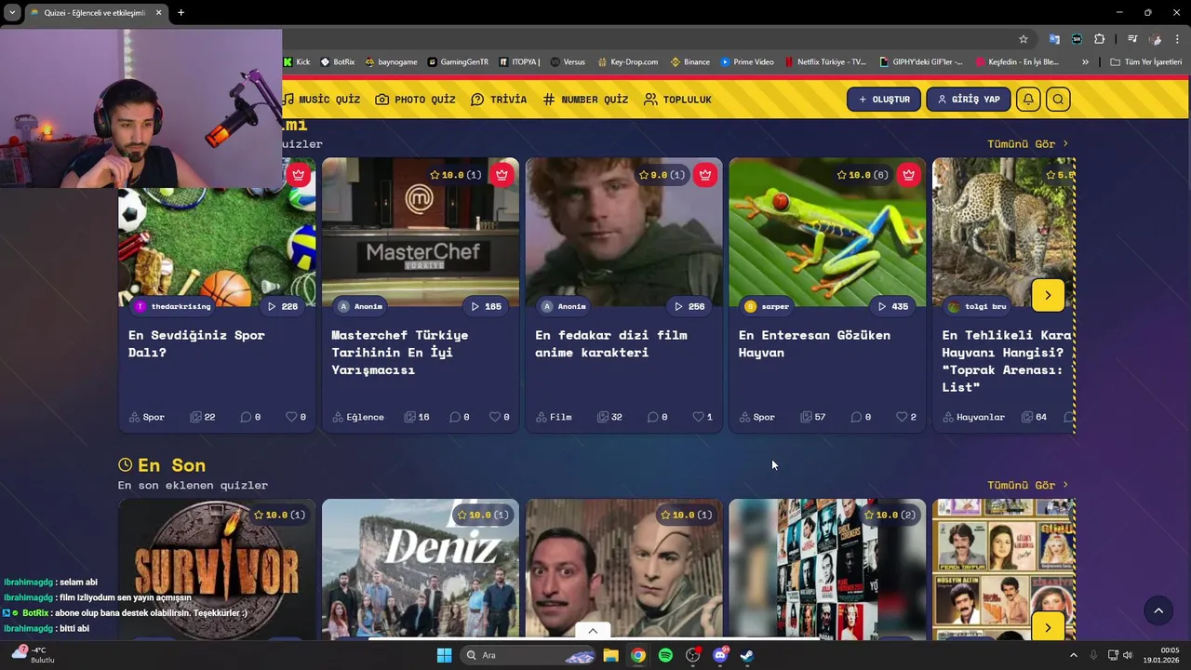Click the scroll-to-top round arrow button
The width and height of the screenshot is (1191, 670).
point(1158,610)
